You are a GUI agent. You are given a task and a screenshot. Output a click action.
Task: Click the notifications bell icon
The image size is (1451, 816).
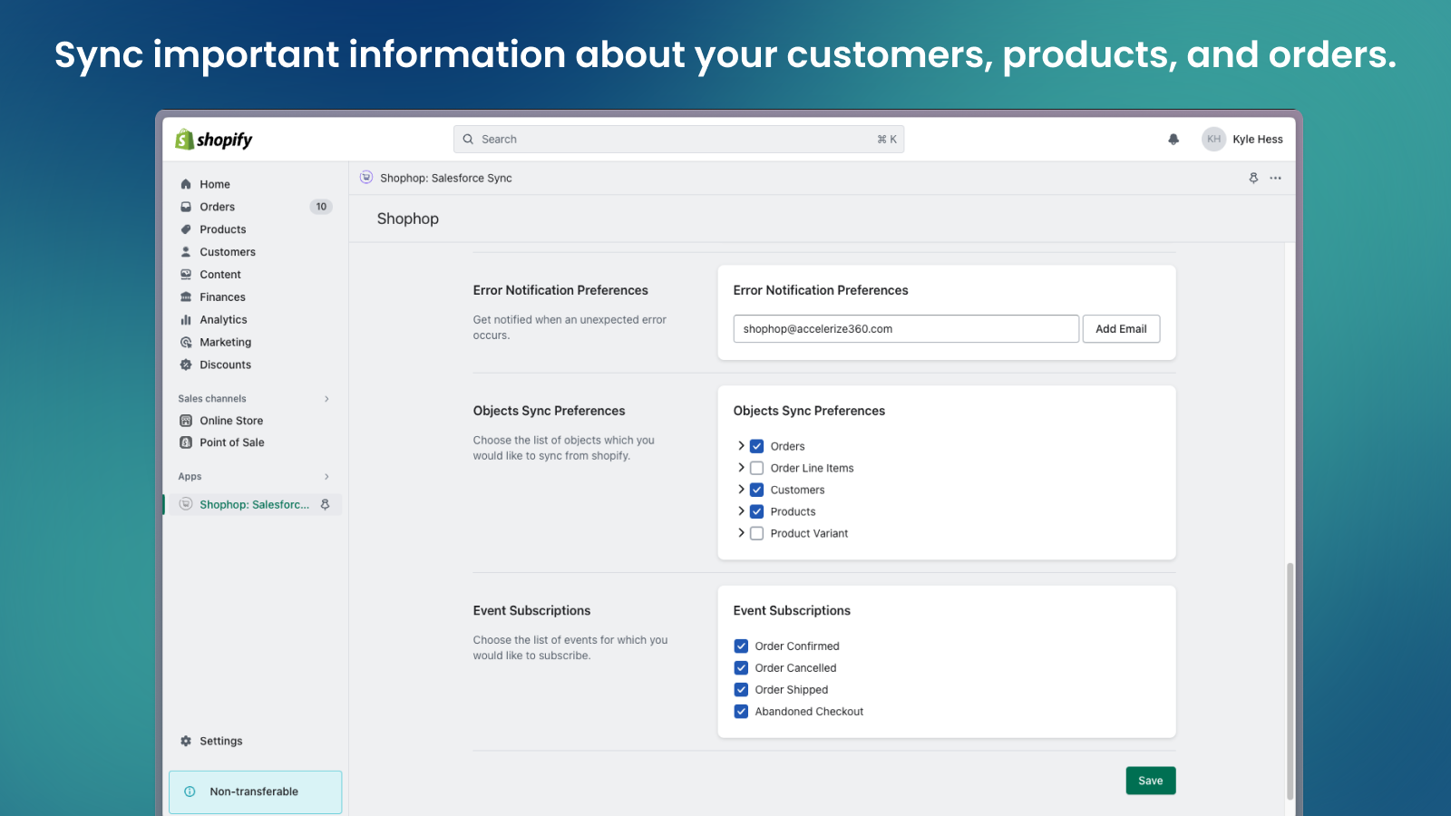coord(1173,140)
